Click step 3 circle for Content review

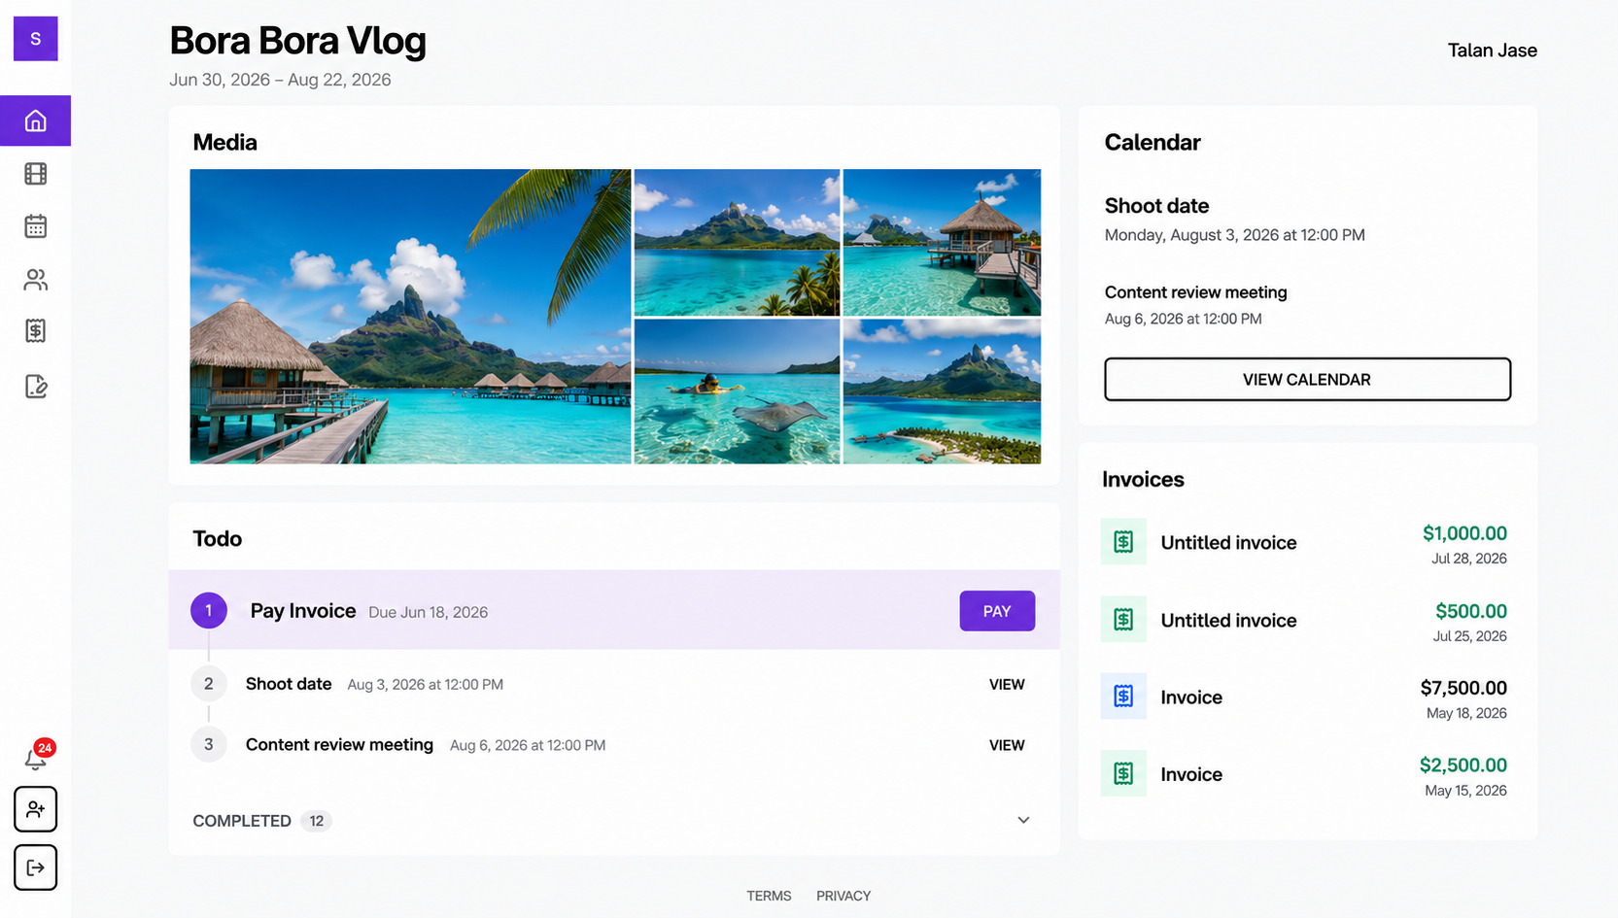click(208, 744)
